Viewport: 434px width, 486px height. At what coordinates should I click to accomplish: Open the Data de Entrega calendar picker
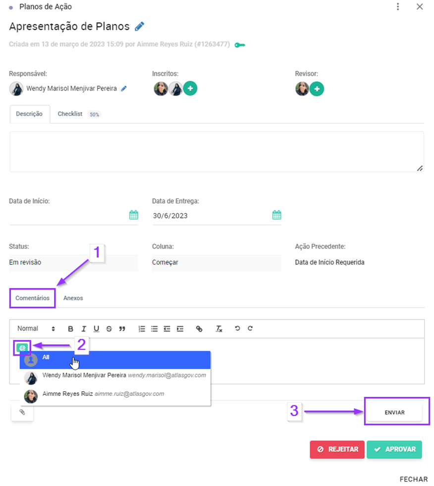[276, 215]
